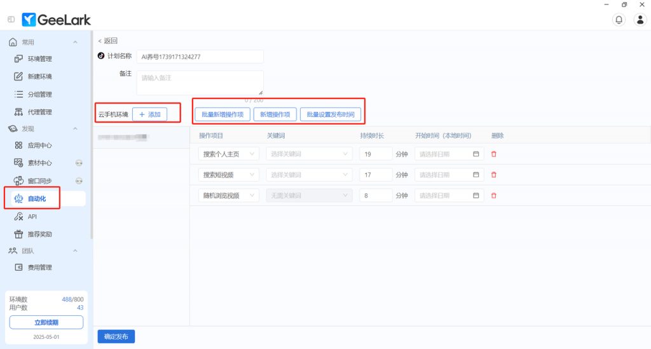Delete the 搜索个人主页 row with trash icon

click(x=493, y=154)
